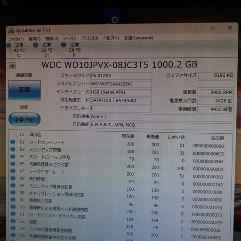Click the 29 °C temperature button
The image size is (241, 241).
pyautogui.click(x=24, y=120)
